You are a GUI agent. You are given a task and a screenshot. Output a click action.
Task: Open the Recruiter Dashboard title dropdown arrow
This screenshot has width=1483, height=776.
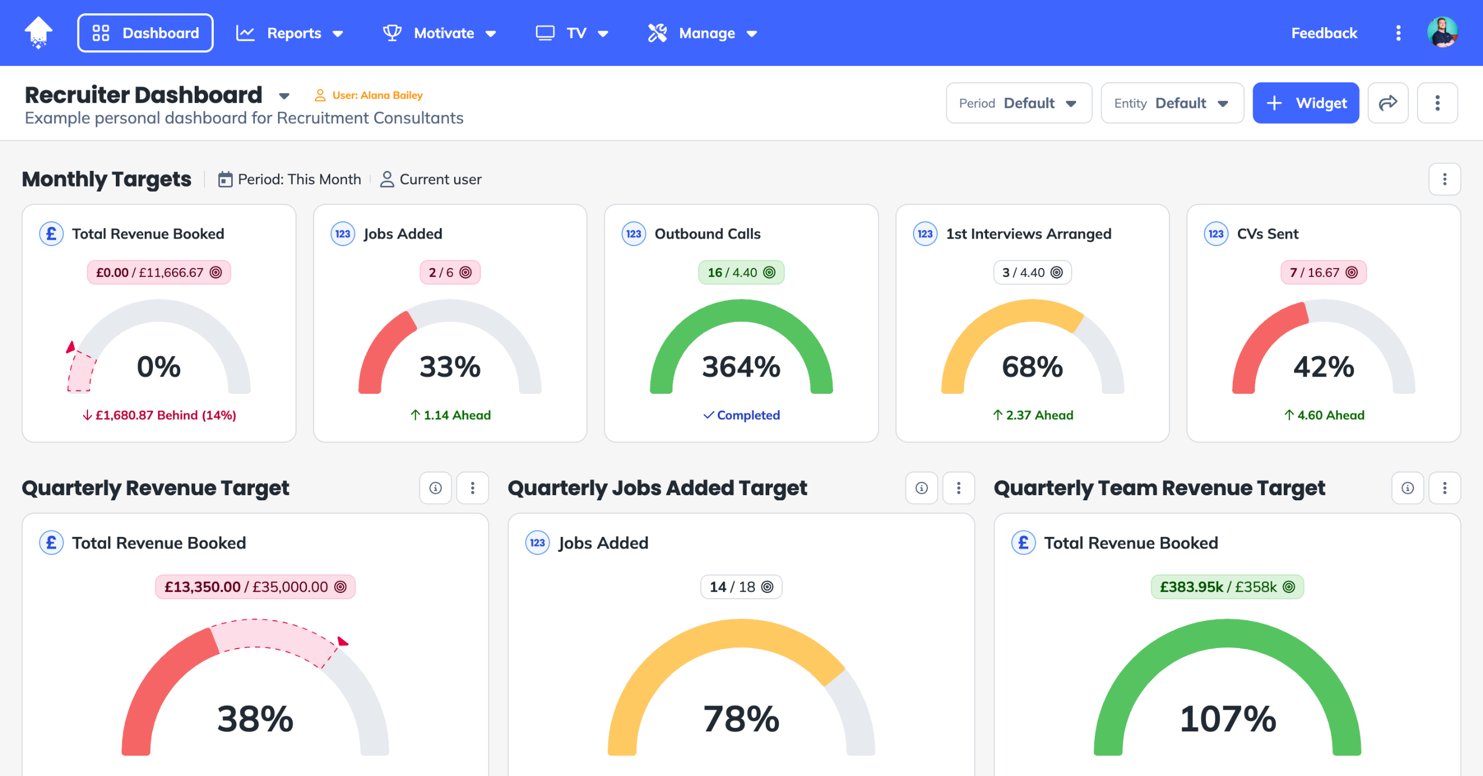pyautogui.click(x=284, y=96)
